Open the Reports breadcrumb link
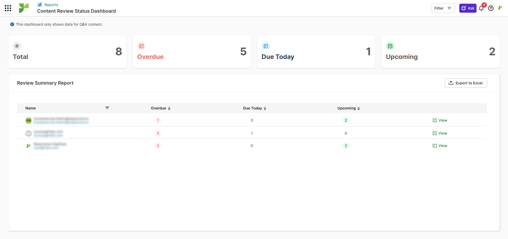Image resolution: width=508 pixels, height=239 pixels. (x=51, y=5)
